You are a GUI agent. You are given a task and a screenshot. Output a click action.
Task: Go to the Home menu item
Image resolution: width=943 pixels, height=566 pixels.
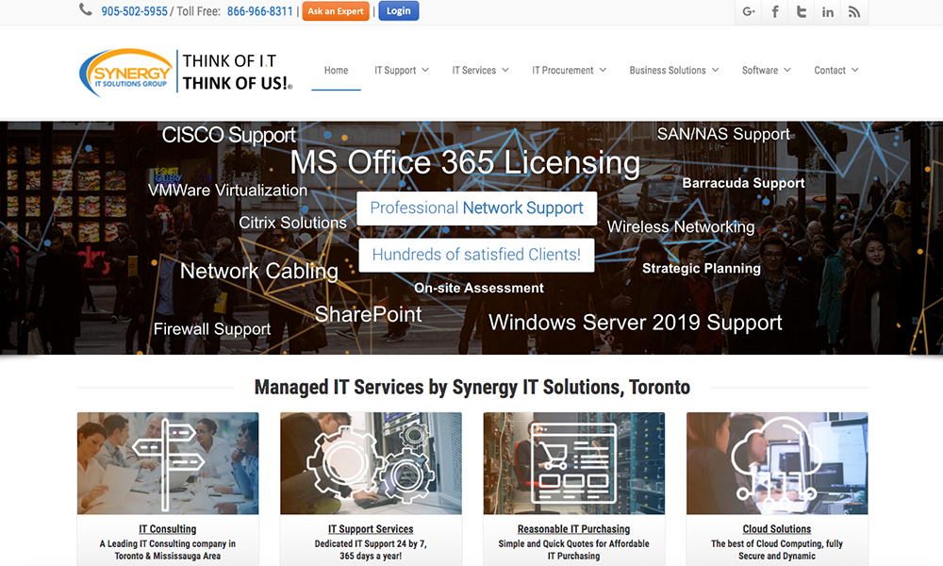click(336, 70)
